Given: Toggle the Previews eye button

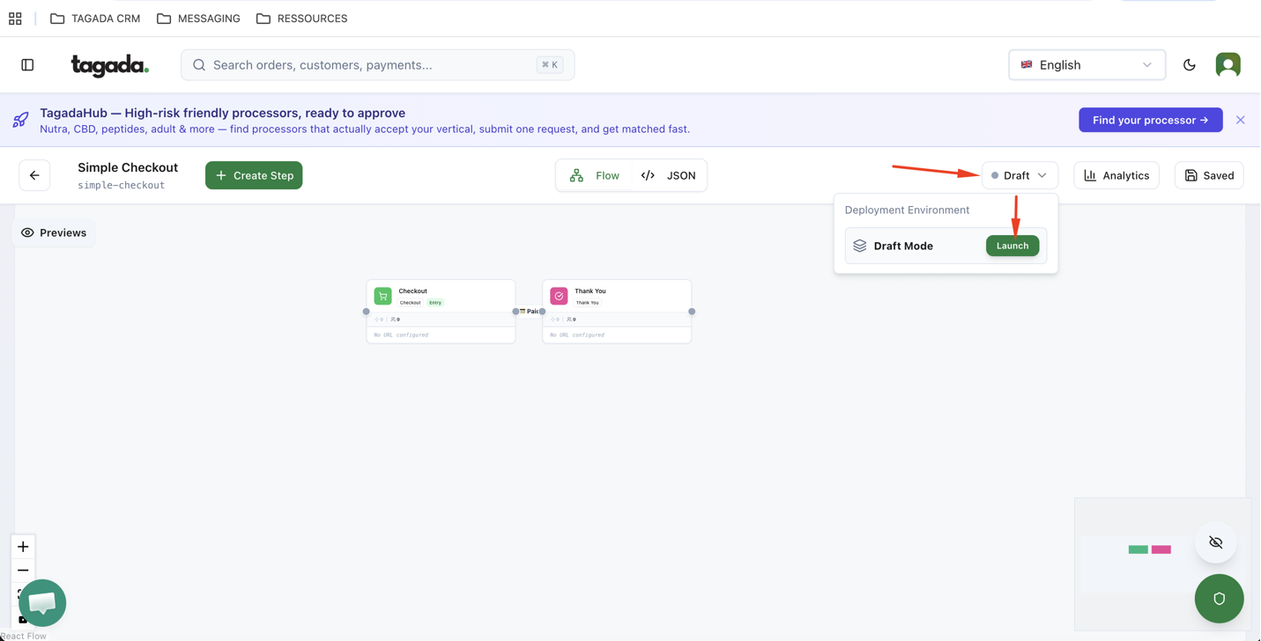Looking at the screenshot, I should pos(54,232).
